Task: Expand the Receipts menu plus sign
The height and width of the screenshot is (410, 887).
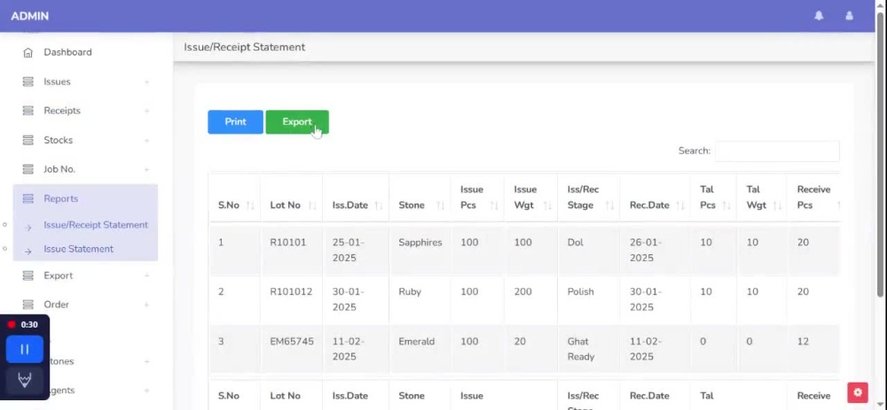Action: coord(146,112)
